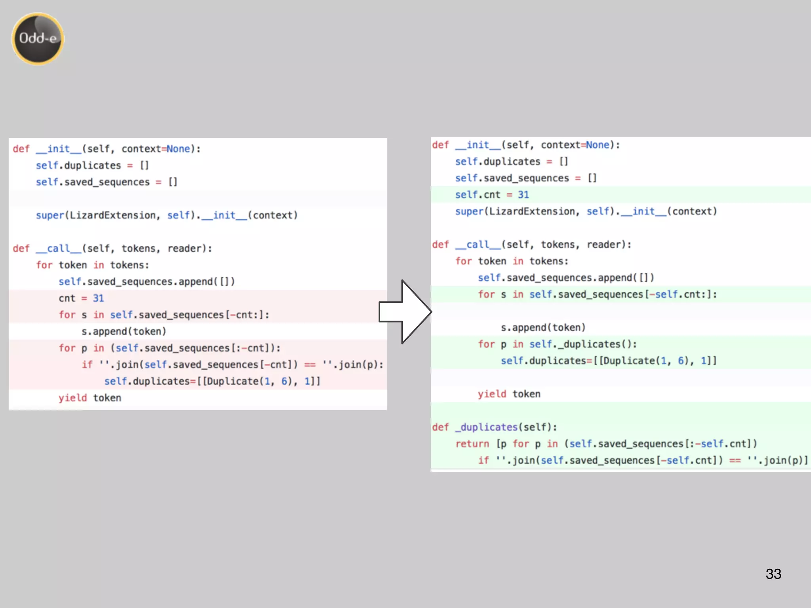Screen dimensions: 811x608
Task: Click left 'for token in tokens:' line
Action: 92,265
